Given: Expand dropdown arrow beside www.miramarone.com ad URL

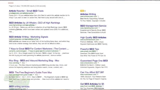Looking at the screenshot, I should 98,74.
